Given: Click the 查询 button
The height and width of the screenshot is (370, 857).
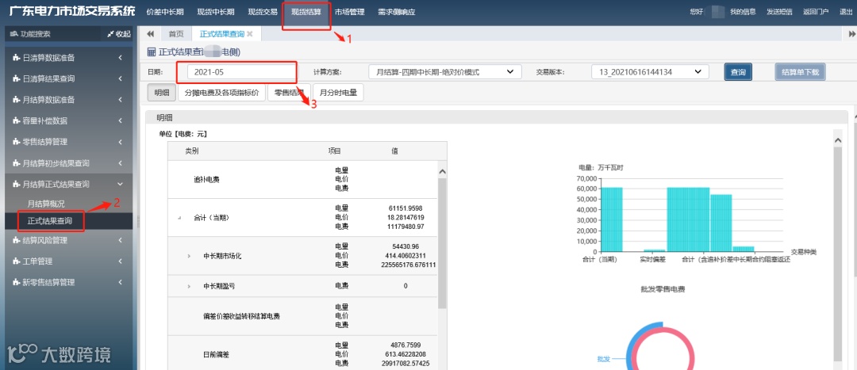Looking at the screenshot, I should (738, 72).
